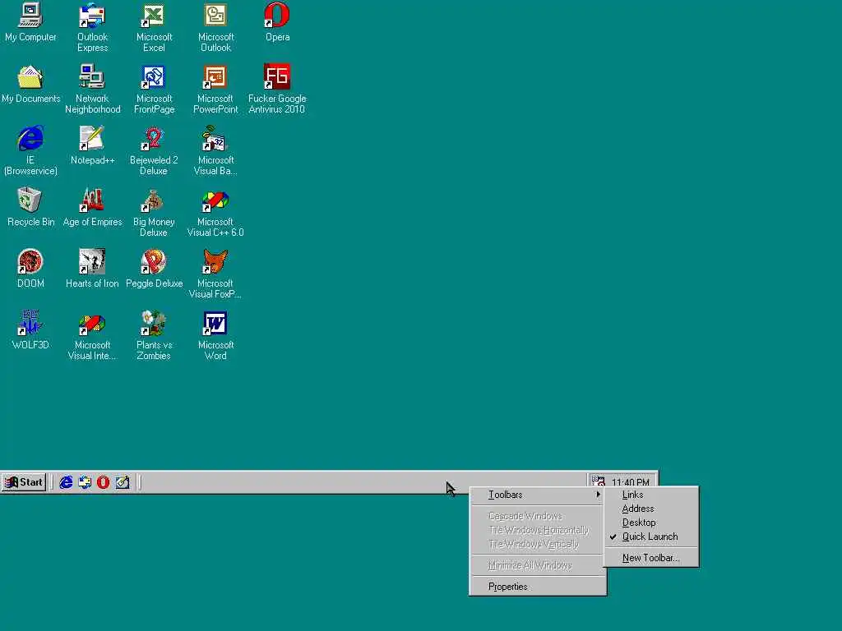Click the Microsoft PowerPoint shortcut
This screenshot has width=842, height=631.
215,89
